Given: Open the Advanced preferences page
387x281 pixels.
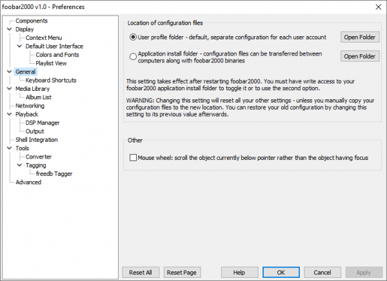Looking at the screenshot, I should click(x=28, y=182).
